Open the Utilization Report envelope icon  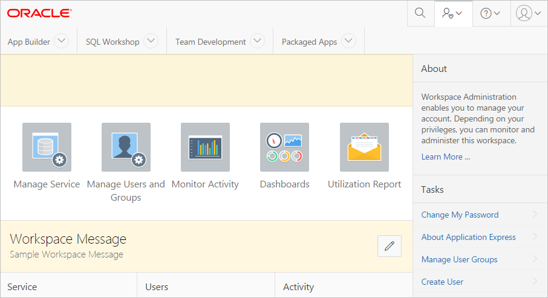click(364, 147)
